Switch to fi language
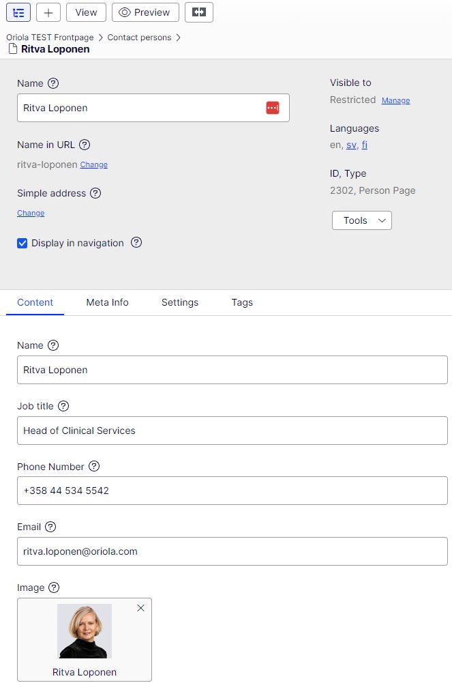 [x=365, y=145]
